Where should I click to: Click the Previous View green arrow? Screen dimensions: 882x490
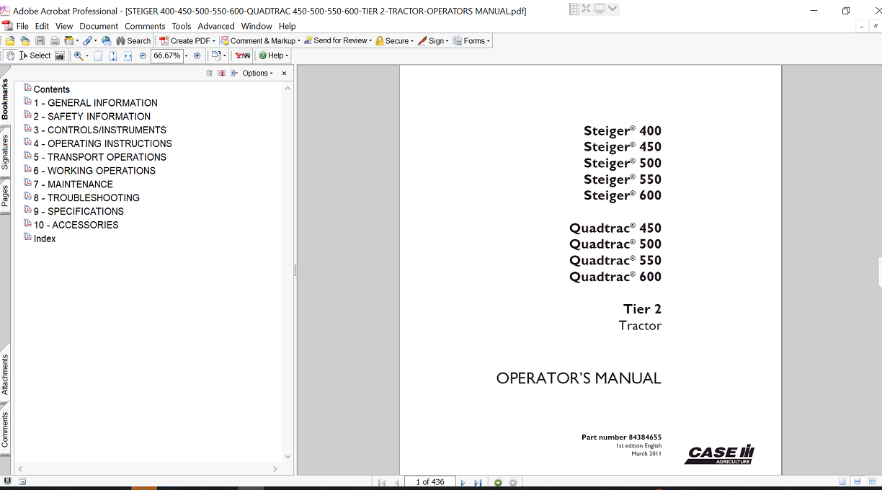[497, 482]
